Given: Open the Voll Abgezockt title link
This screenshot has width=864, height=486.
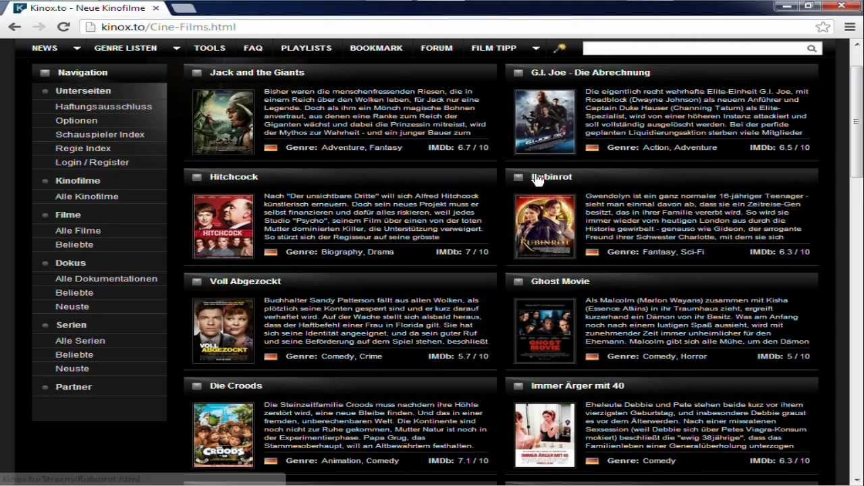Looking at the screenshot, I should click(x=245, y=281).
